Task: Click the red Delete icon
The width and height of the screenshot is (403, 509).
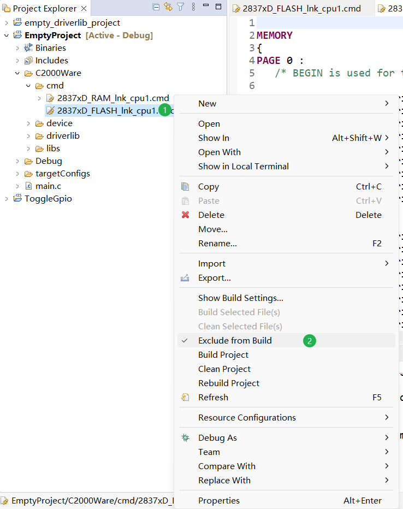Action: click(x=186, y=215)
